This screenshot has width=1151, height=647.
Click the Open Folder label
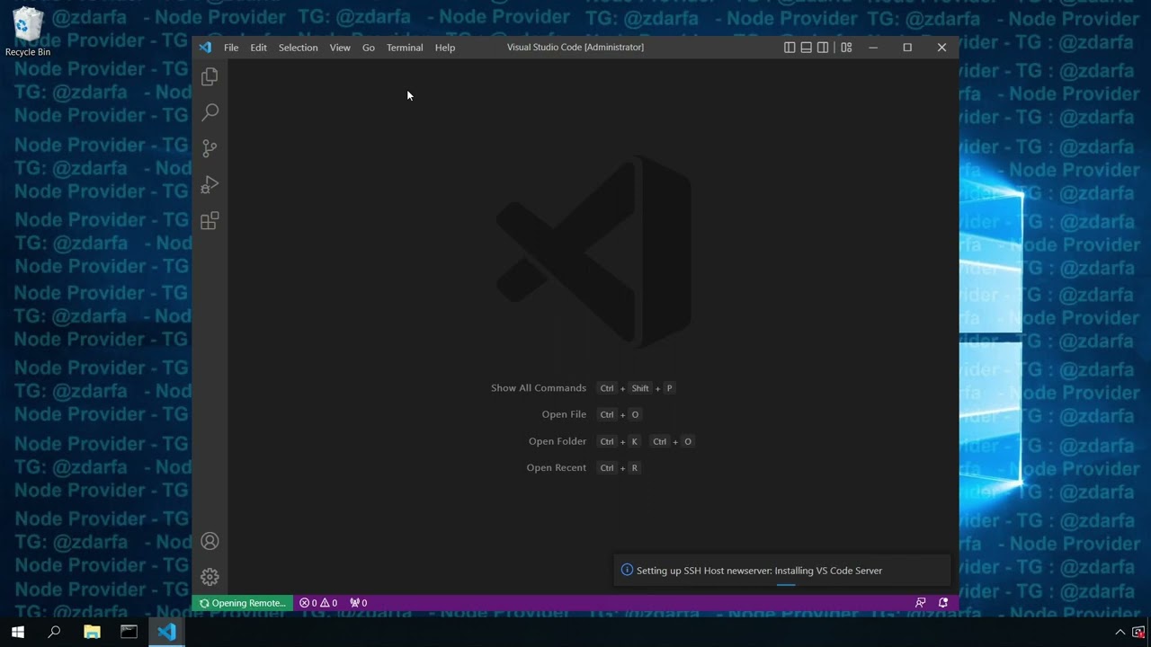tap(558, 441)
